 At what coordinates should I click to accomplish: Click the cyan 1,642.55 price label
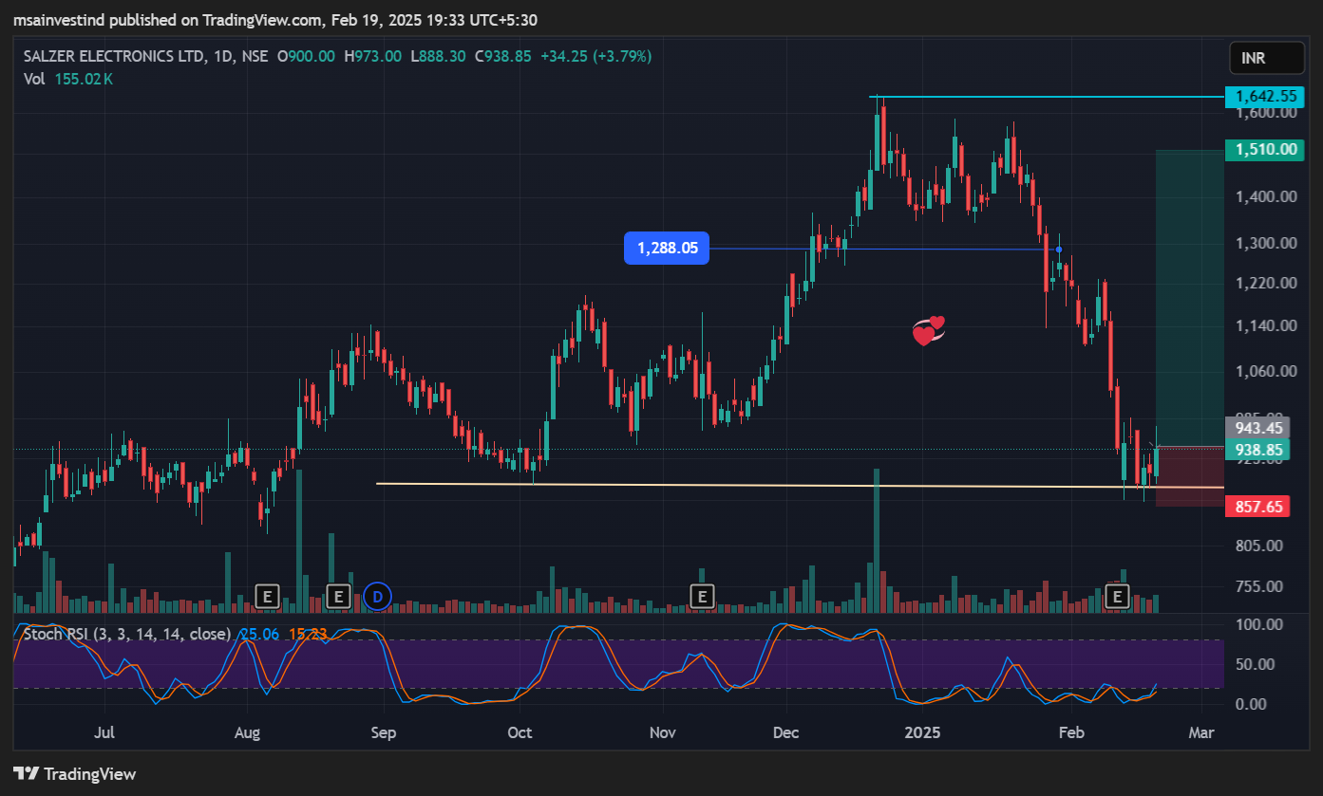click(1267, 96)
